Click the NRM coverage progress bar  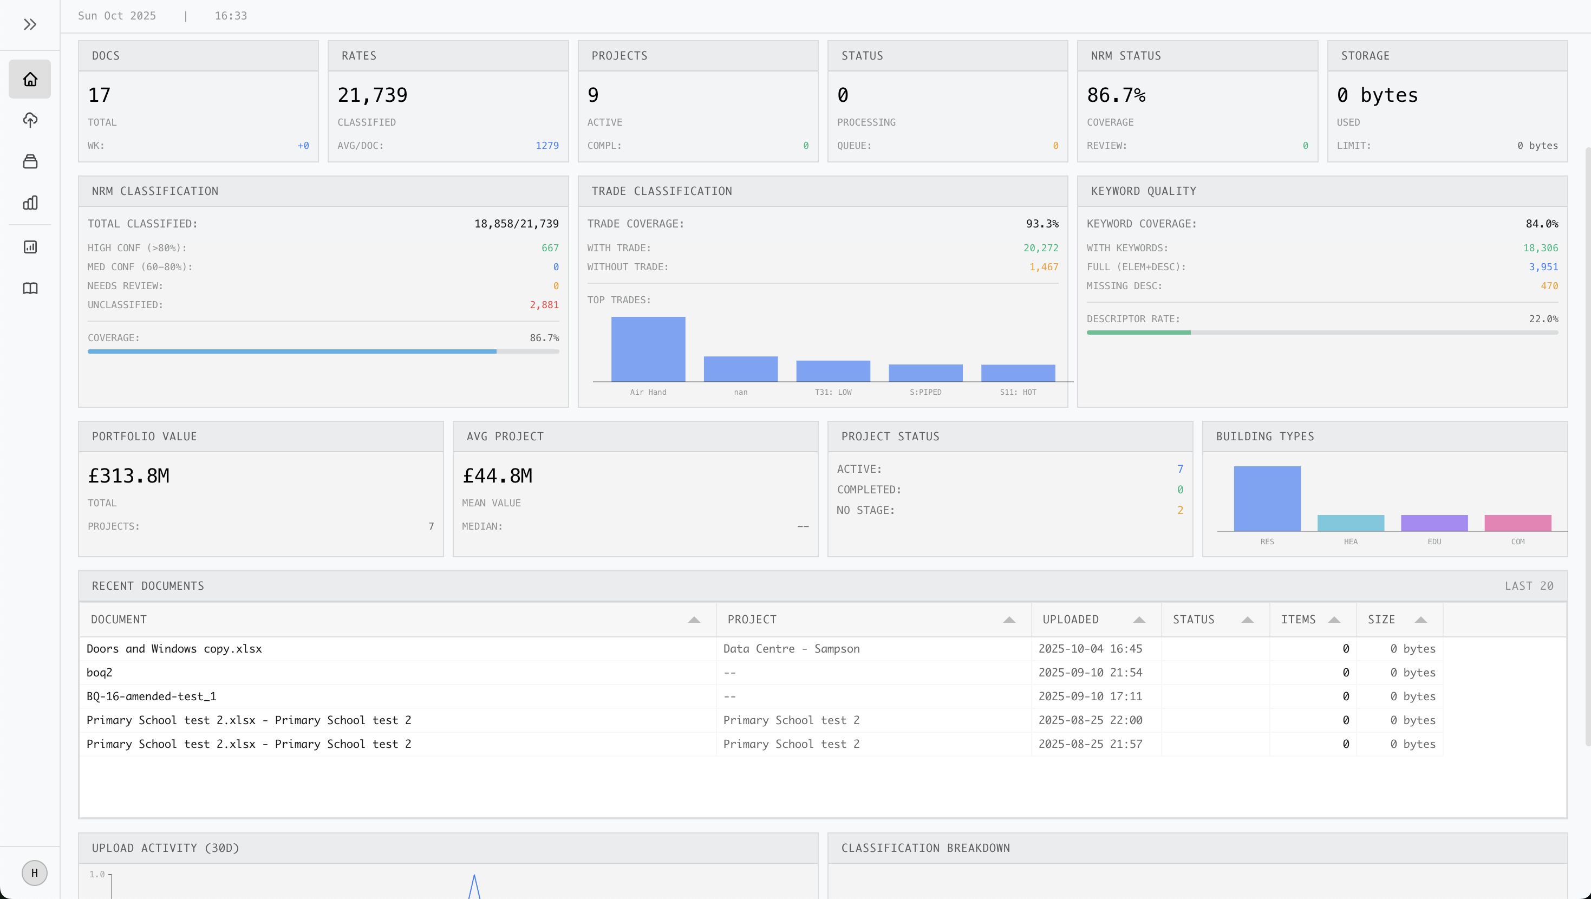point(323,351)
